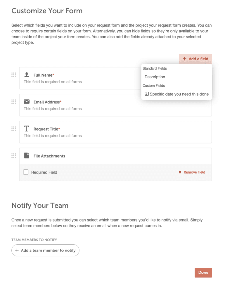Click the Full Name person icon
The width and height of the screenshot is (225, 289).
click(x=27, y=75)
